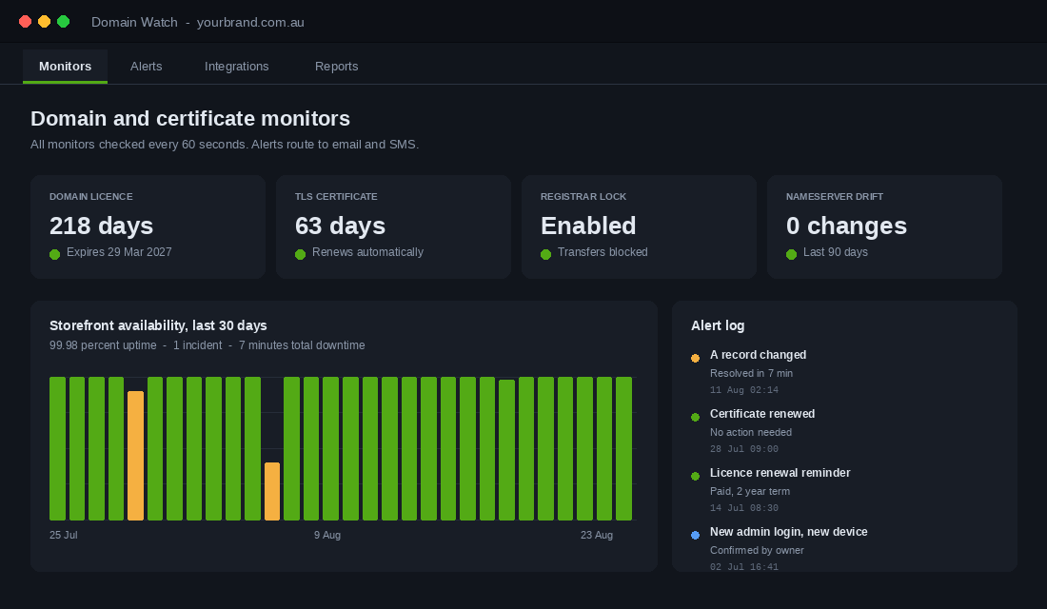The image size is (1047, 609).
Task: Click the green status dot beside Transfers blocked
Action: pos(545,254)
